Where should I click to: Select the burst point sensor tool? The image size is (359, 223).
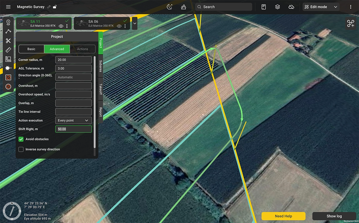8,68
